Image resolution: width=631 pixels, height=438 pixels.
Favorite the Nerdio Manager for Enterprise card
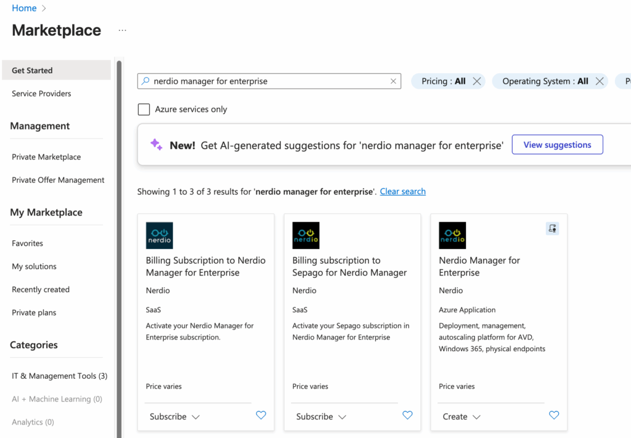[x=554, y=416]
